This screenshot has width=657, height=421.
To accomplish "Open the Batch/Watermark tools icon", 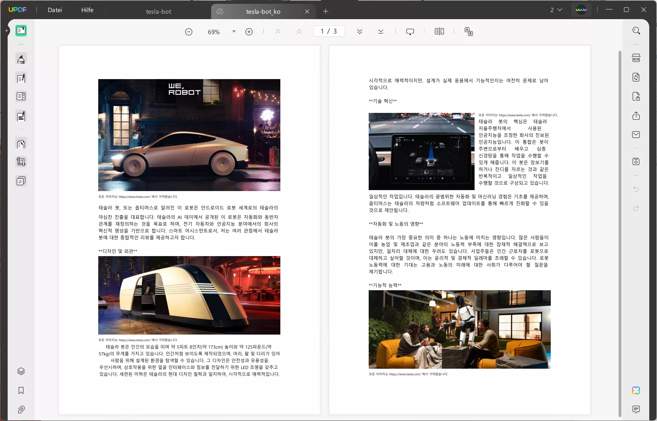I will 21,181.
